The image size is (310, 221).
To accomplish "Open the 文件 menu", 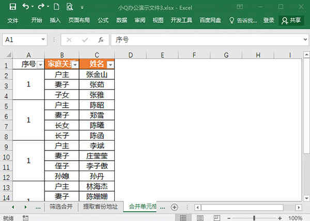I will (x=13, y=20).
